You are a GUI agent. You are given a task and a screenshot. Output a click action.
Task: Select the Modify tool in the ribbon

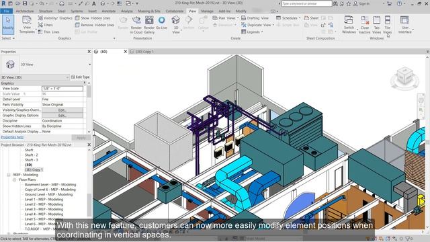click(x=8, y=25)
